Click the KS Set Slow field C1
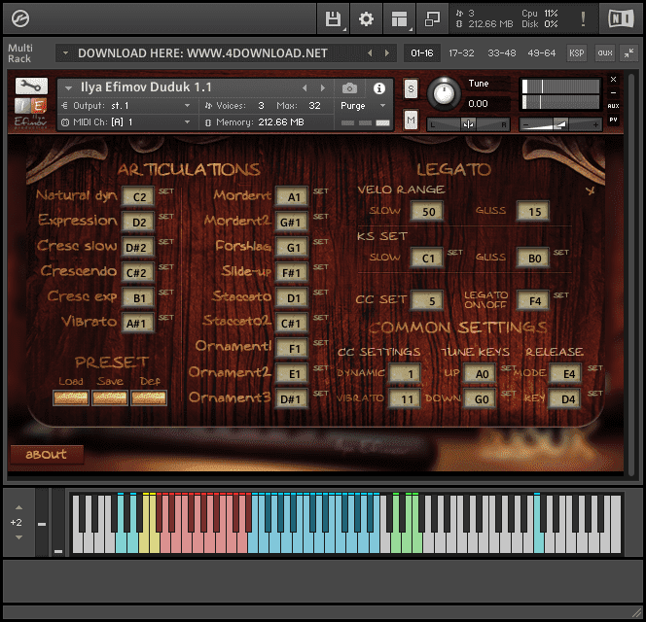This screenshot has width=646, height=622. 428,259
